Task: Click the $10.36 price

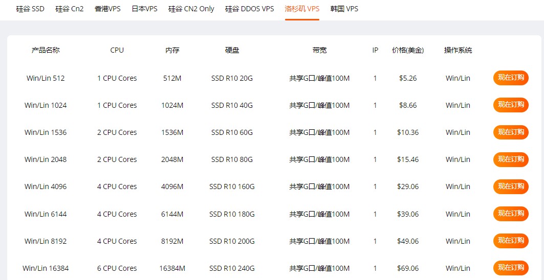Action: pos(408,132)
